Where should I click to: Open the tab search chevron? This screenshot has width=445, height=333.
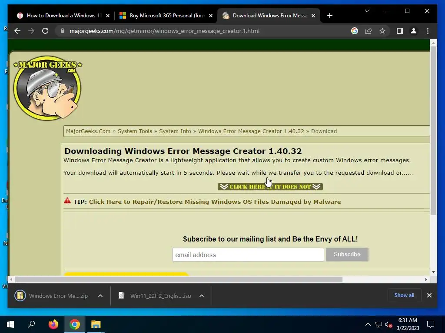[367, 11]
